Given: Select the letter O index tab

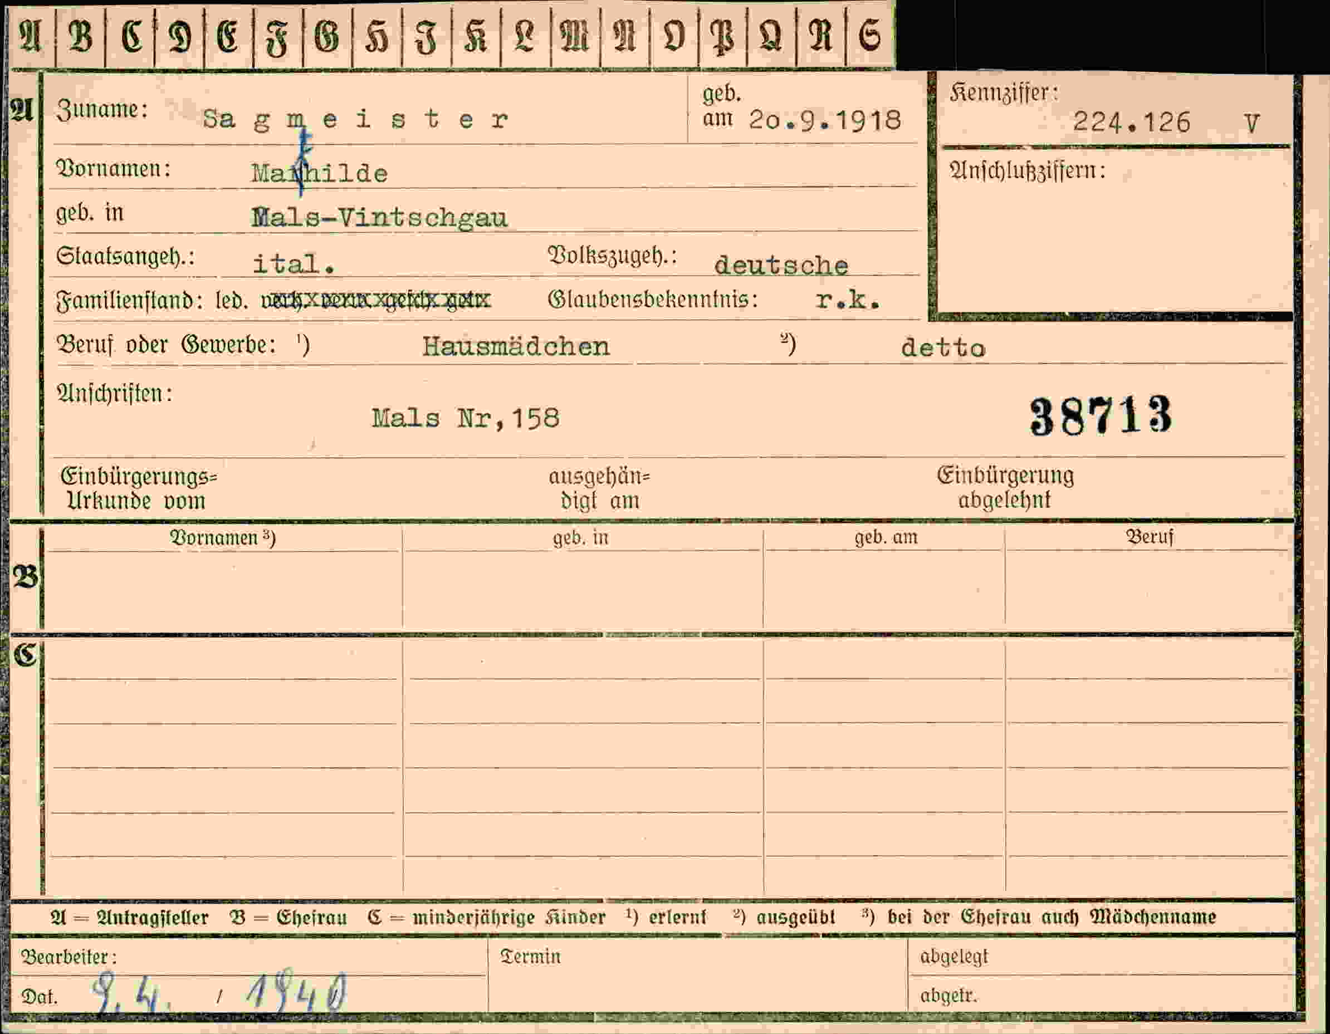Looking at the screenshot, I should (x=674, y=37).
